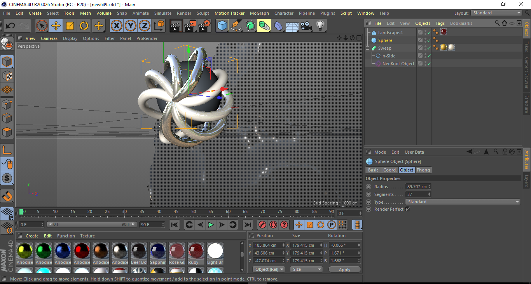This screenshot has width=531, height=284.
Task: Render the active view
Action: pos(176,26)
